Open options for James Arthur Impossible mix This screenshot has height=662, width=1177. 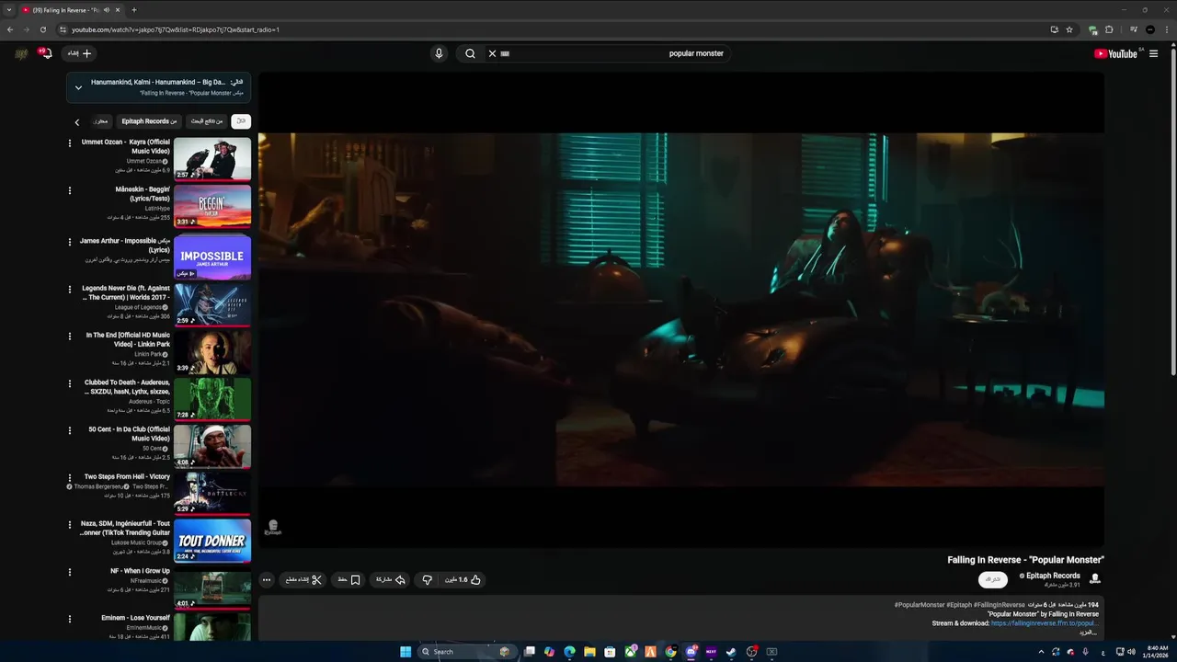coord(69,242)
